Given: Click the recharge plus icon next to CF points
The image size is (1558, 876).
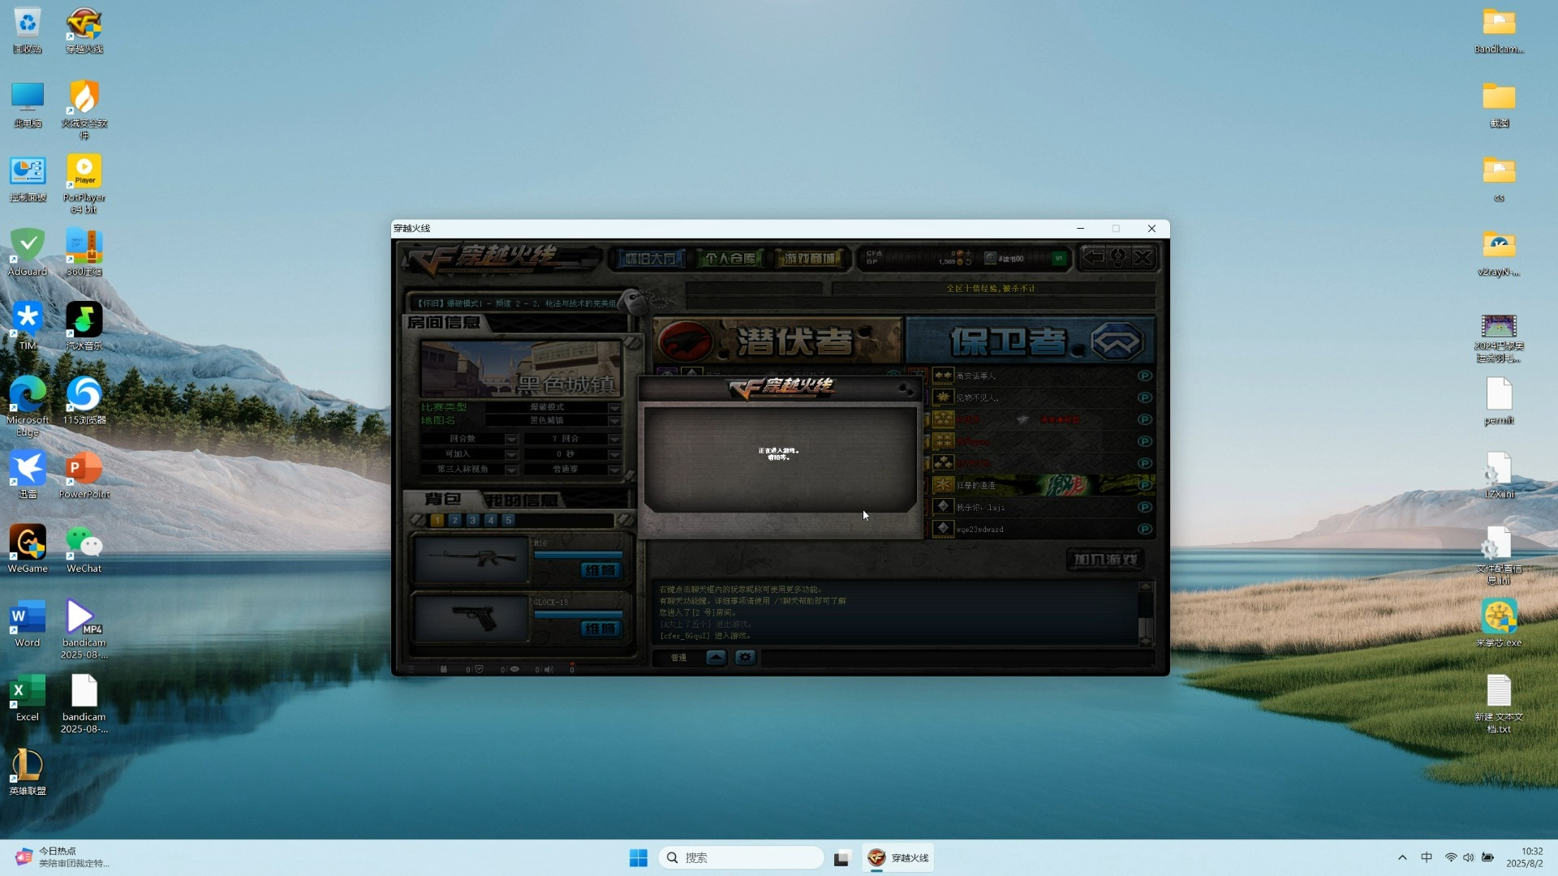Looking at the screenshot, I should 968,254.
